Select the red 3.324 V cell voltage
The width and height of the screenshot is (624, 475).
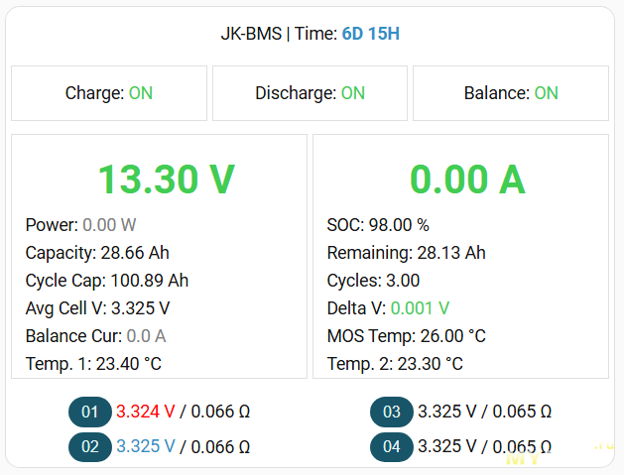click(146, 412)
